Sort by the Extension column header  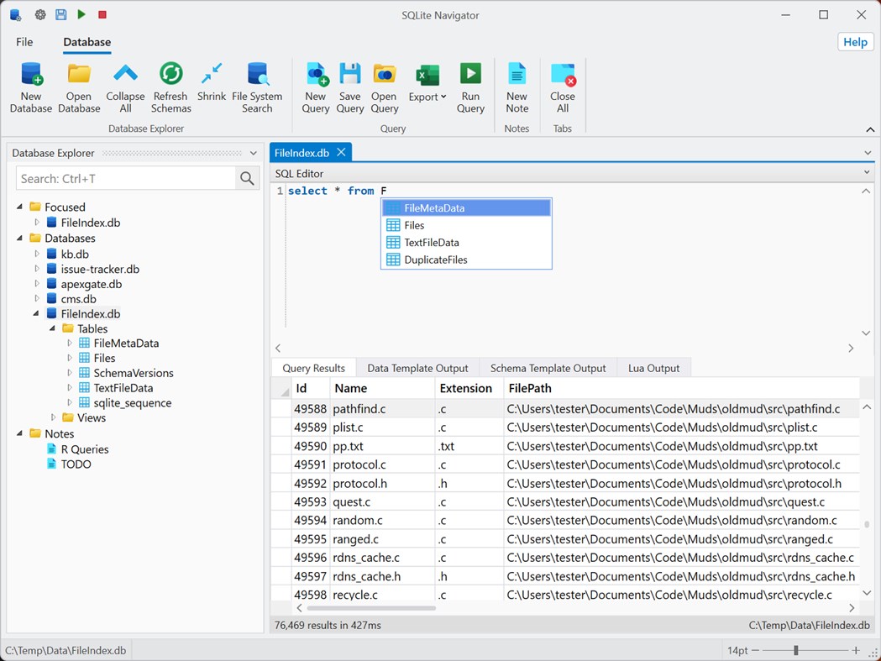[469, 388]
